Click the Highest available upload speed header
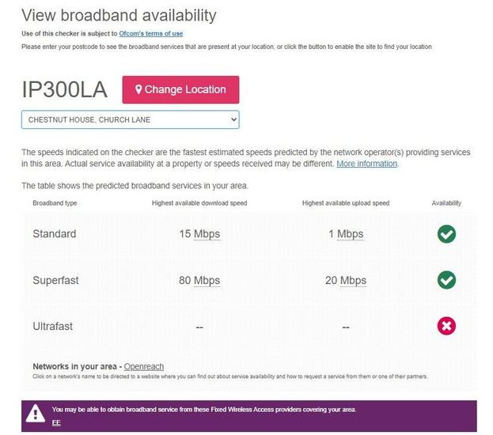 [x=346, y=203]
